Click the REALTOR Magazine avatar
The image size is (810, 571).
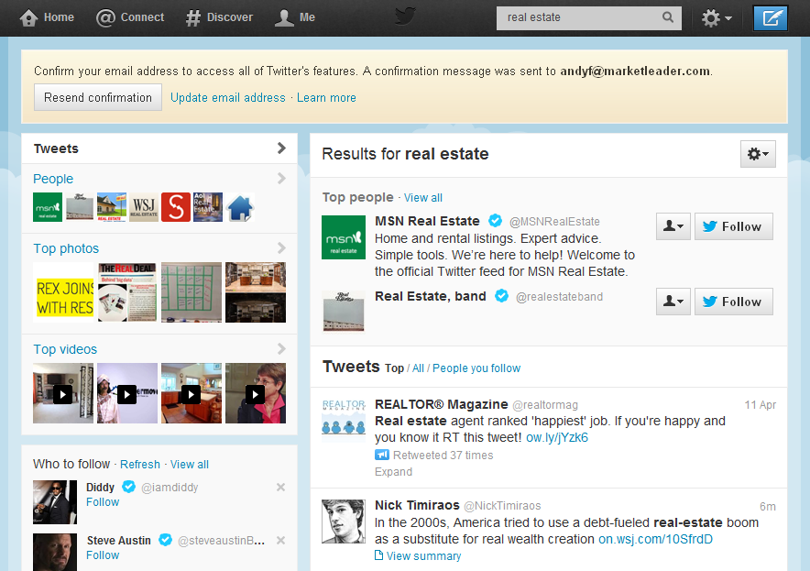pos(344,420)
